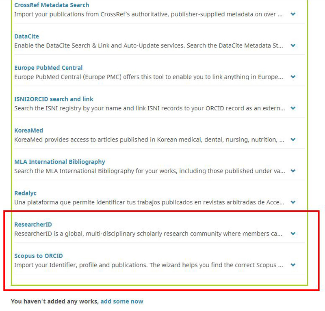This screenshot has width=325, height=311.
Task: Click the CrossRef description text 'Import your publications from CrossRef's'
Action: tap(72, 14)
